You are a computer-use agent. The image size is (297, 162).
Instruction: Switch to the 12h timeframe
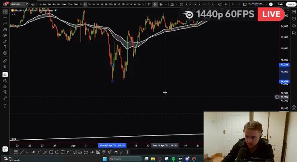click(111, 4)
